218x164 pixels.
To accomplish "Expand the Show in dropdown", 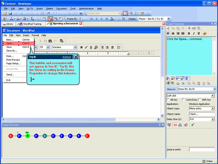I will [215, 89].
